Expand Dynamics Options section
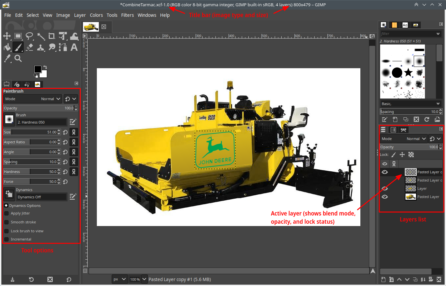Image resolution: width=446 pixels, height=286 pixels. tap(6, 205)
